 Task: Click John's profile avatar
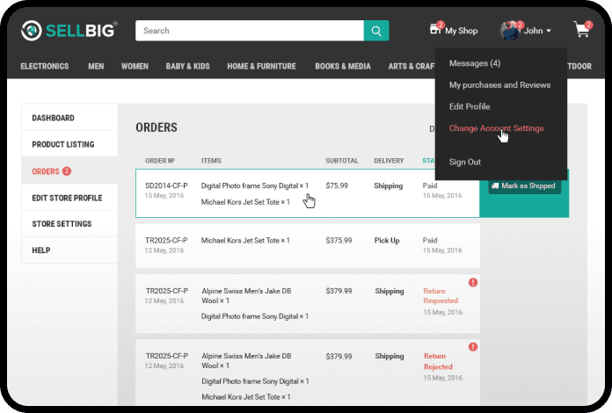[510, 31]
